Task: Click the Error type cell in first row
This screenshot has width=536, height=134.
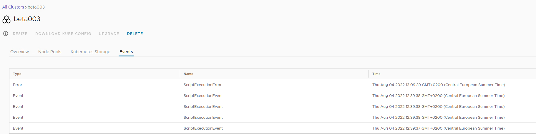Action: tap(18, 85)
